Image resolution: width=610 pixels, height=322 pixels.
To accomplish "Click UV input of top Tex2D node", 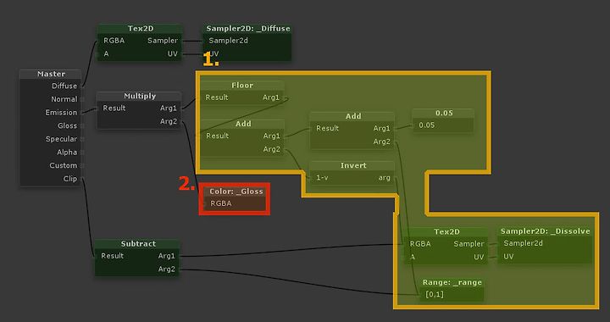I will (x=172, y=54).
